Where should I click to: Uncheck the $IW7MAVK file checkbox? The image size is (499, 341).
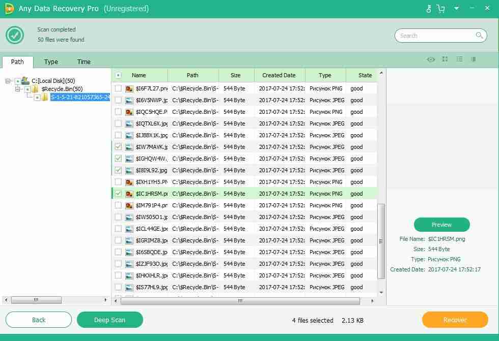coord(118,147)
